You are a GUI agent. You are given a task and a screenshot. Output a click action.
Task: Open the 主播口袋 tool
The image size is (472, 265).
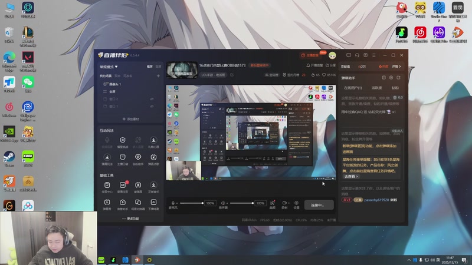click(123, 160)
